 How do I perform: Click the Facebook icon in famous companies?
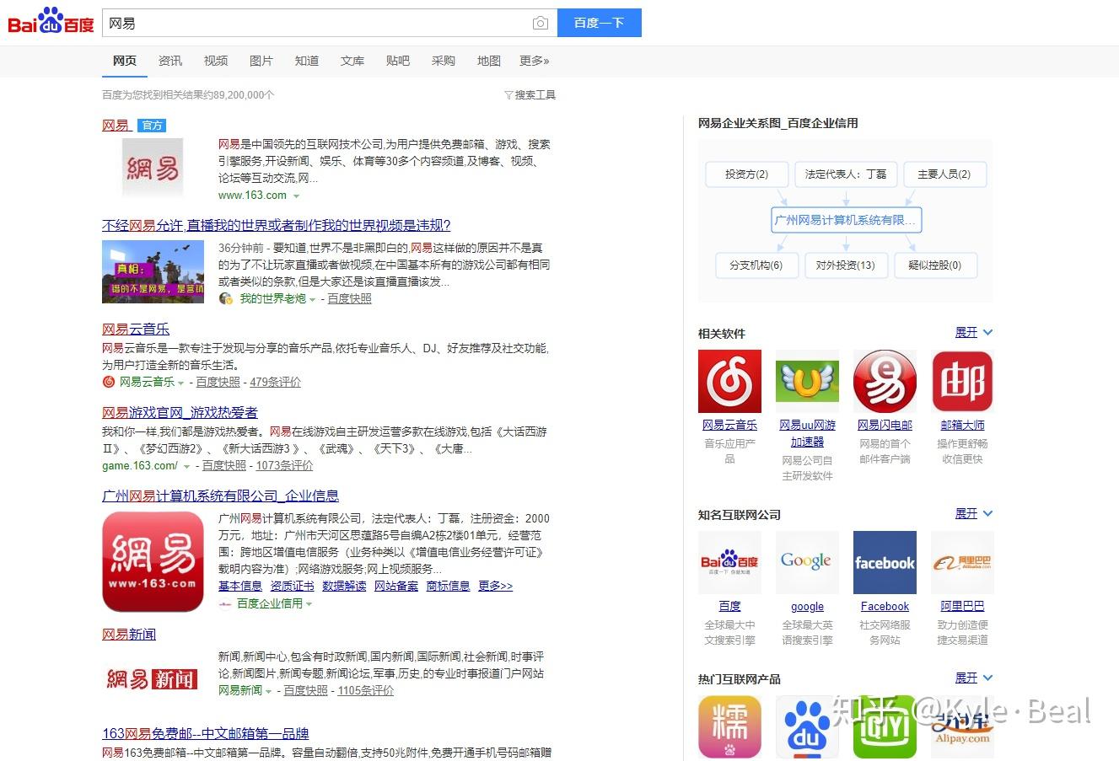tap(885, 561)
